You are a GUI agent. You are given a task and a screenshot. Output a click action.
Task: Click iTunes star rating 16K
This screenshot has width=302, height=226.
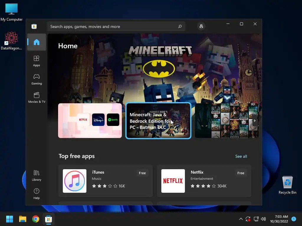tap(109, 186)
